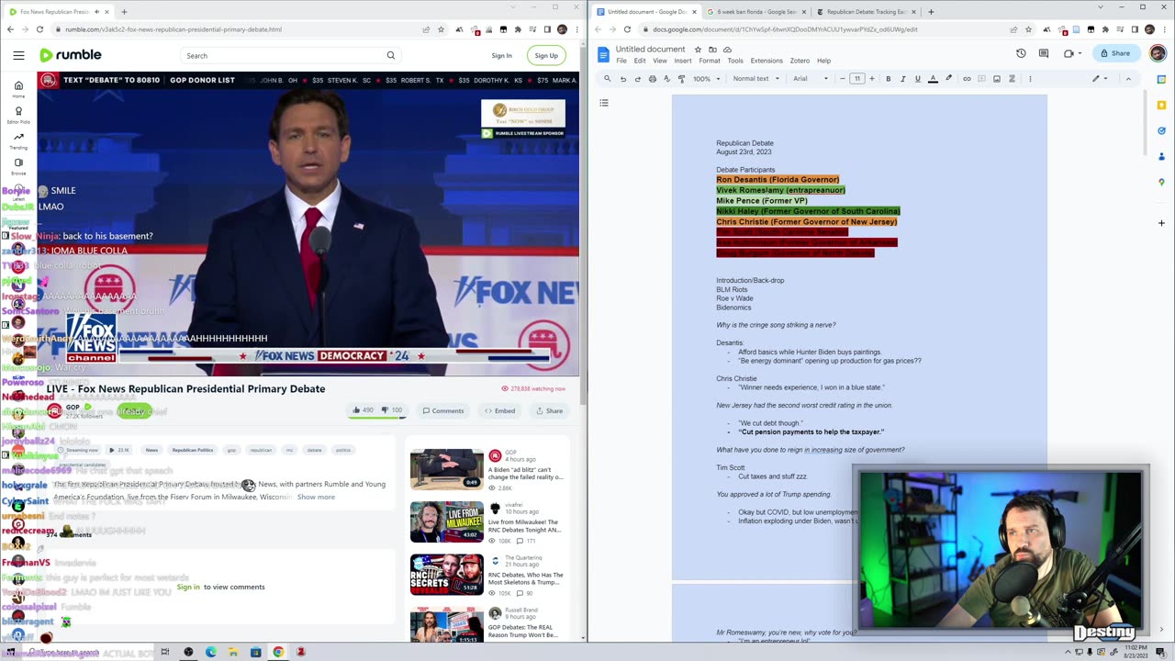Click the Rumble search magnifier icon
This screenshot has width=1175, height=661.
pyautogui.click(x=390, y=55)
